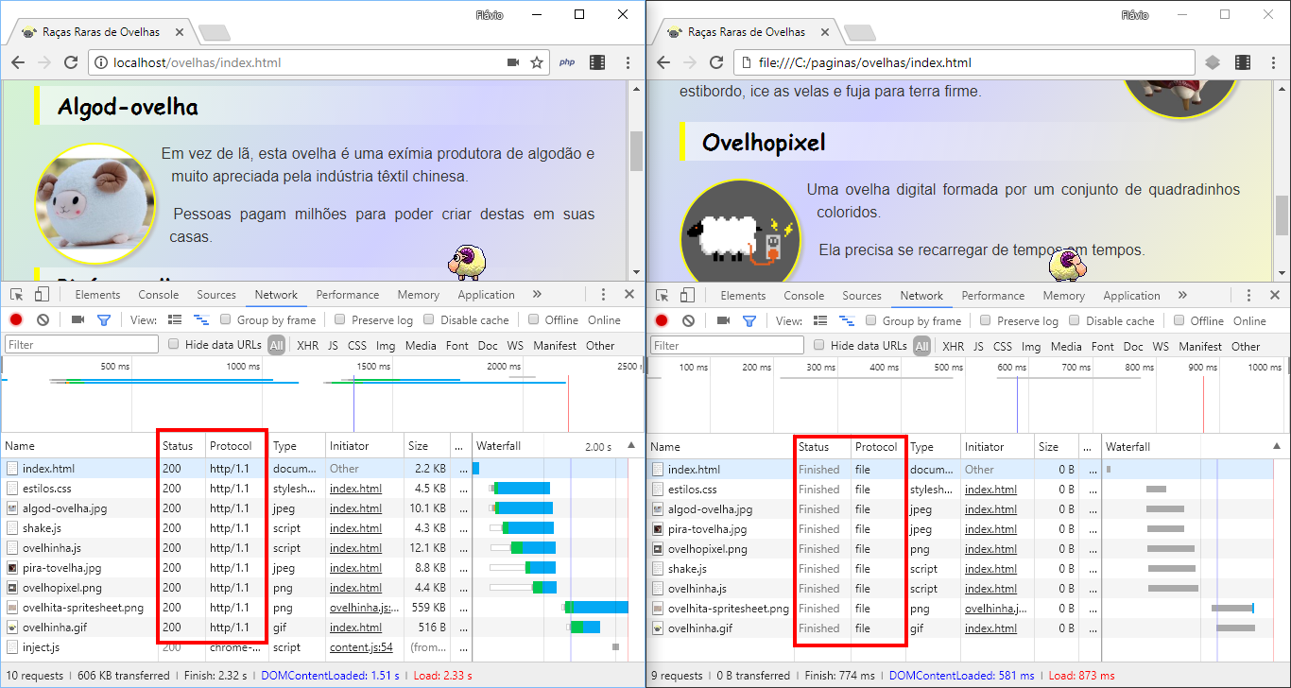
Task: Select the inspect element tool in left DevTools
Action: (x=15, y=294)
